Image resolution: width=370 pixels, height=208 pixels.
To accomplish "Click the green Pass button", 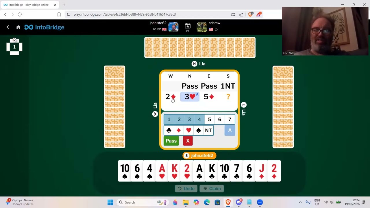I will click(171, 141).
